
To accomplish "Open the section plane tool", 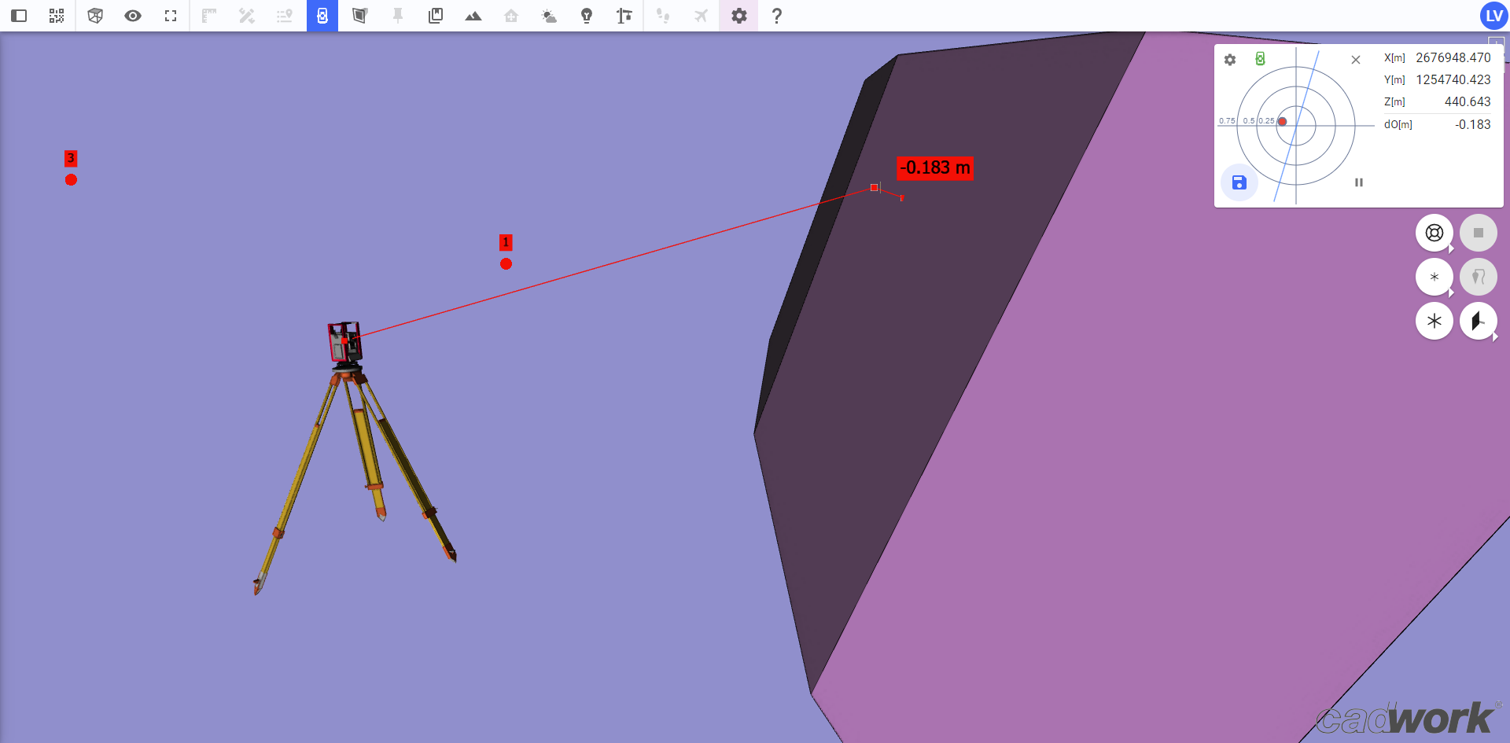I will click(360, 16).
